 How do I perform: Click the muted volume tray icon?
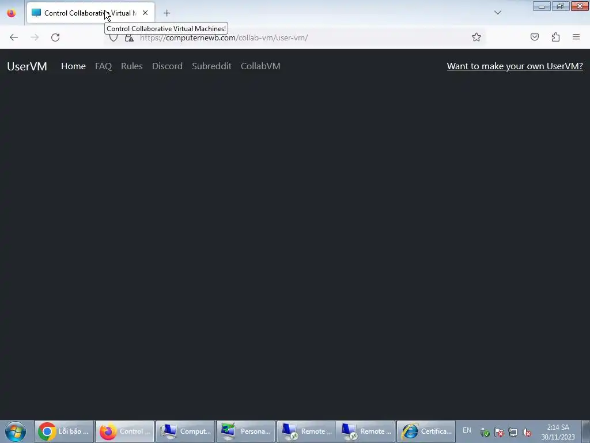[527, 433]
